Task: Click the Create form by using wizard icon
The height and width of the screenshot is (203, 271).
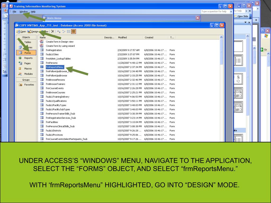Action: click(x=42, y=46)
